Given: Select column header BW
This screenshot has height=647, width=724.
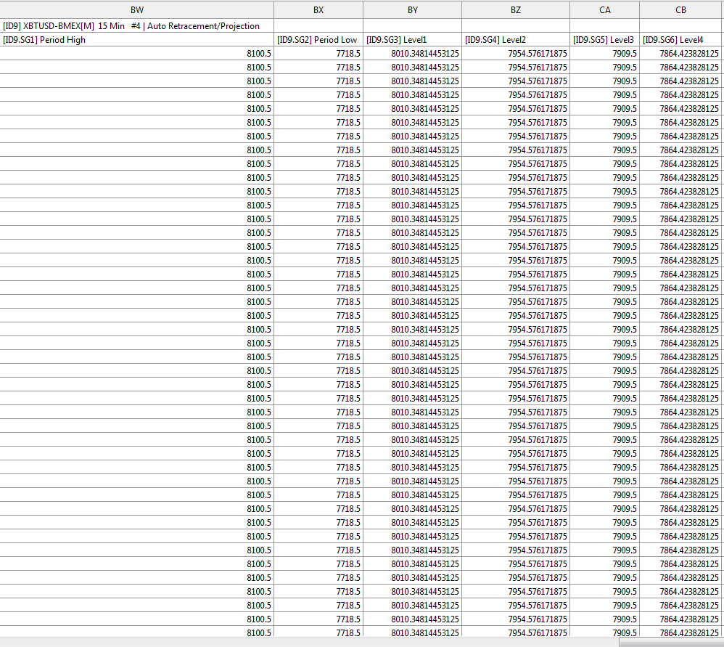Looking at the screenshot, I should [x=136, y=9].
